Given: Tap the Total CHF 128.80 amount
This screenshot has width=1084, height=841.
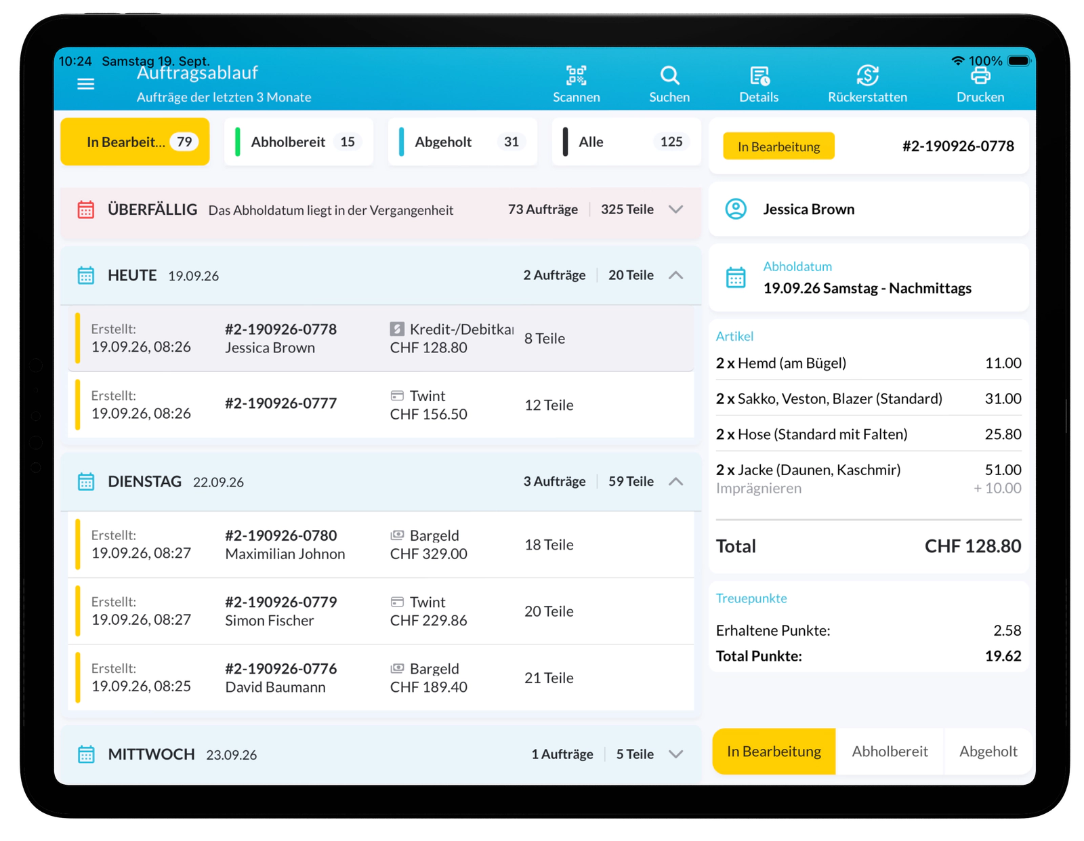Looking at the screenshot, I should (973, 546).
